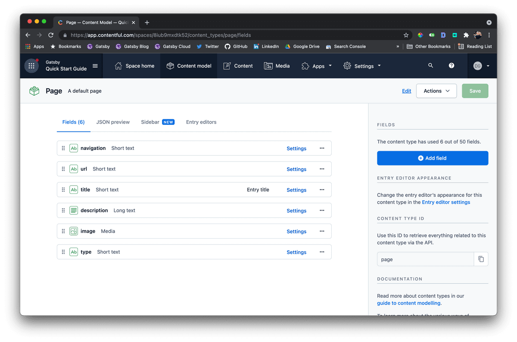Open more options for the title field
The image size is (517, 342).
click(x=322, y=190)
